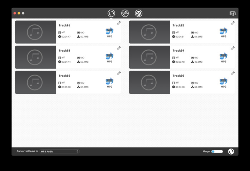Open the Convert tab icon in the toolbar
Viewport: 250px width, 171px height.
coord(111,13)
